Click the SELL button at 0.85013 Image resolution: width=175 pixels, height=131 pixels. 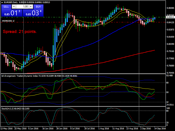pos(6,7)
